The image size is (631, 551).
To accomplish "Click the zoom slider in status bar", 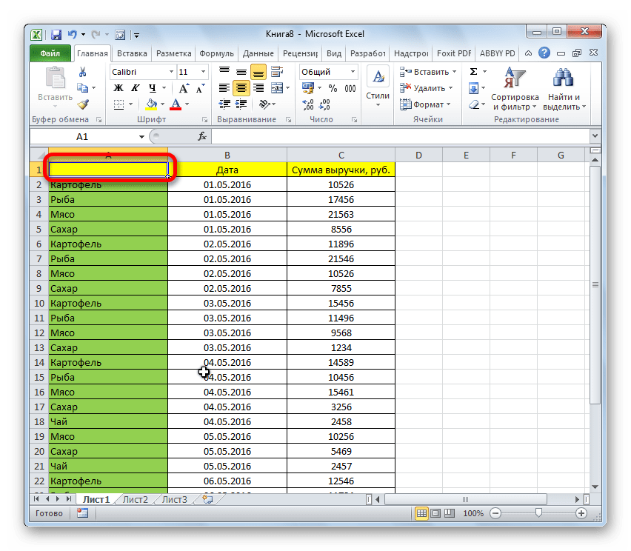I will 538,513.
